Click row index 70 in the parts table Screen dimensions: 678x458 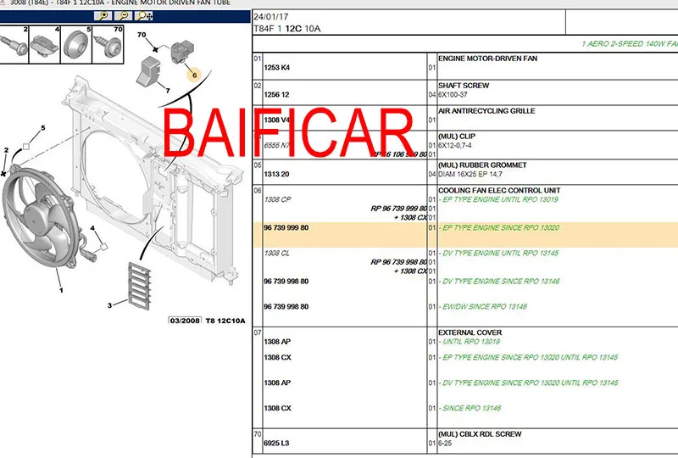click(x=258, y=433)
